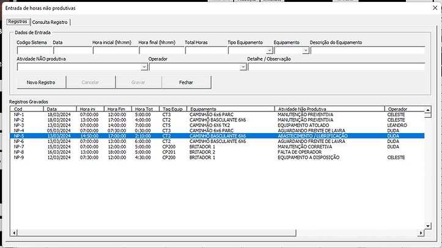Viewport: 442px width, 248px height.
Task: Select highlighted record NP-5
Action: click(x=217, y=136)
